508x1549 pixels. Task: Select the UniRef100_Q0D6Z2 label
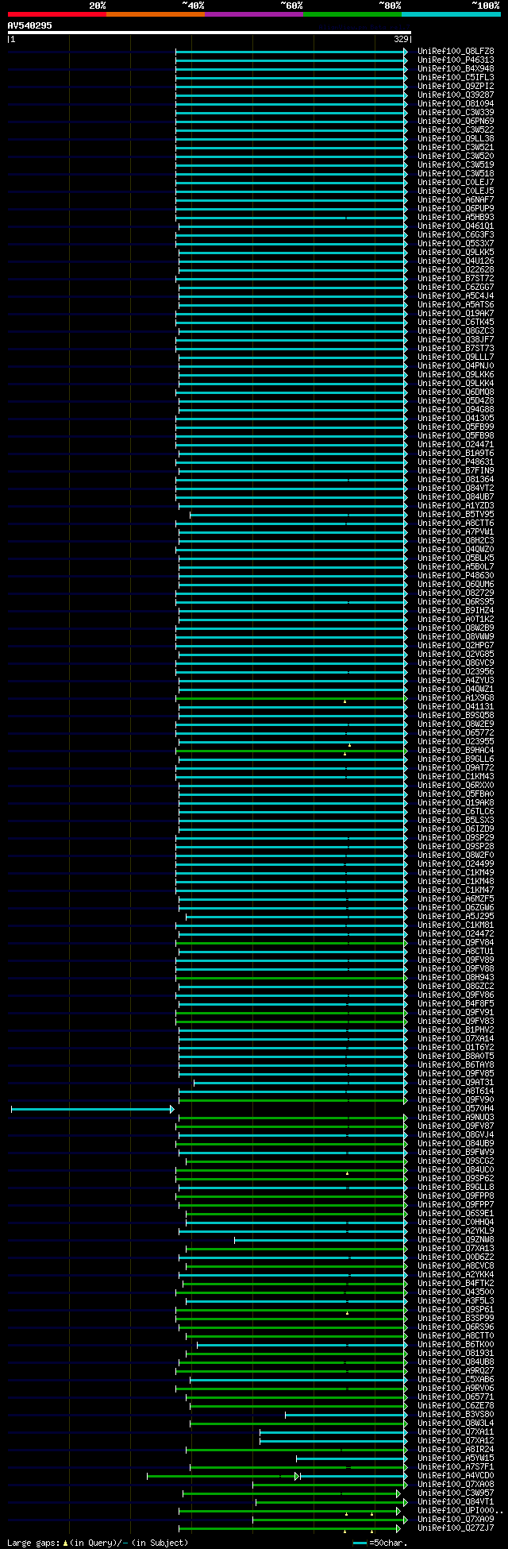(456, 1257)
